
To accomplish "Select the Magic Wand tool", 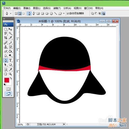I will 10,33.
